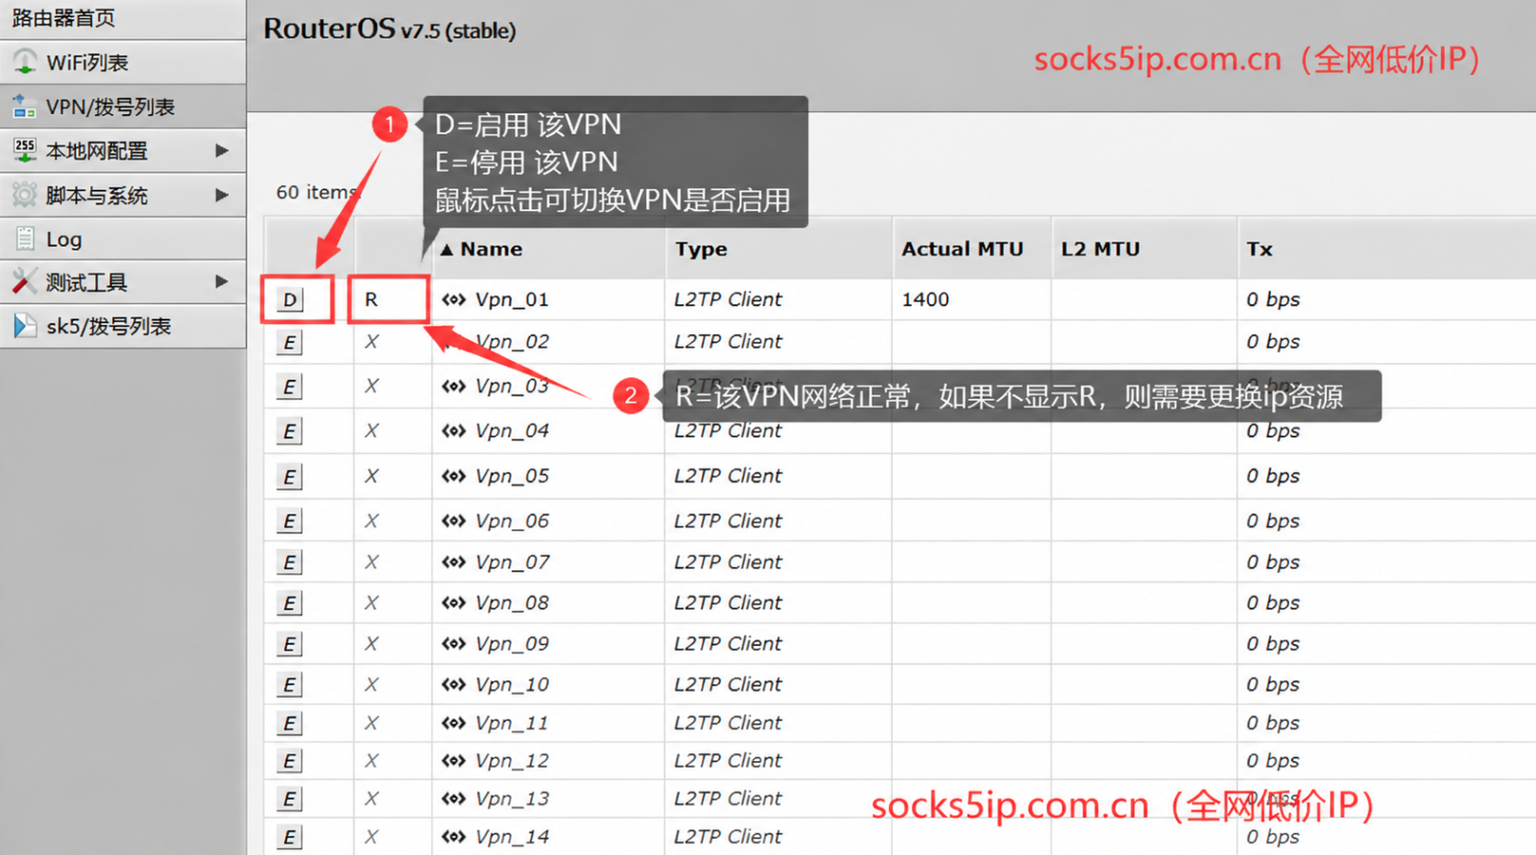The height and width of the screenshot is (855, 1536).
Task: Toggle E button for Vpn_11
Action: (289, 723)
